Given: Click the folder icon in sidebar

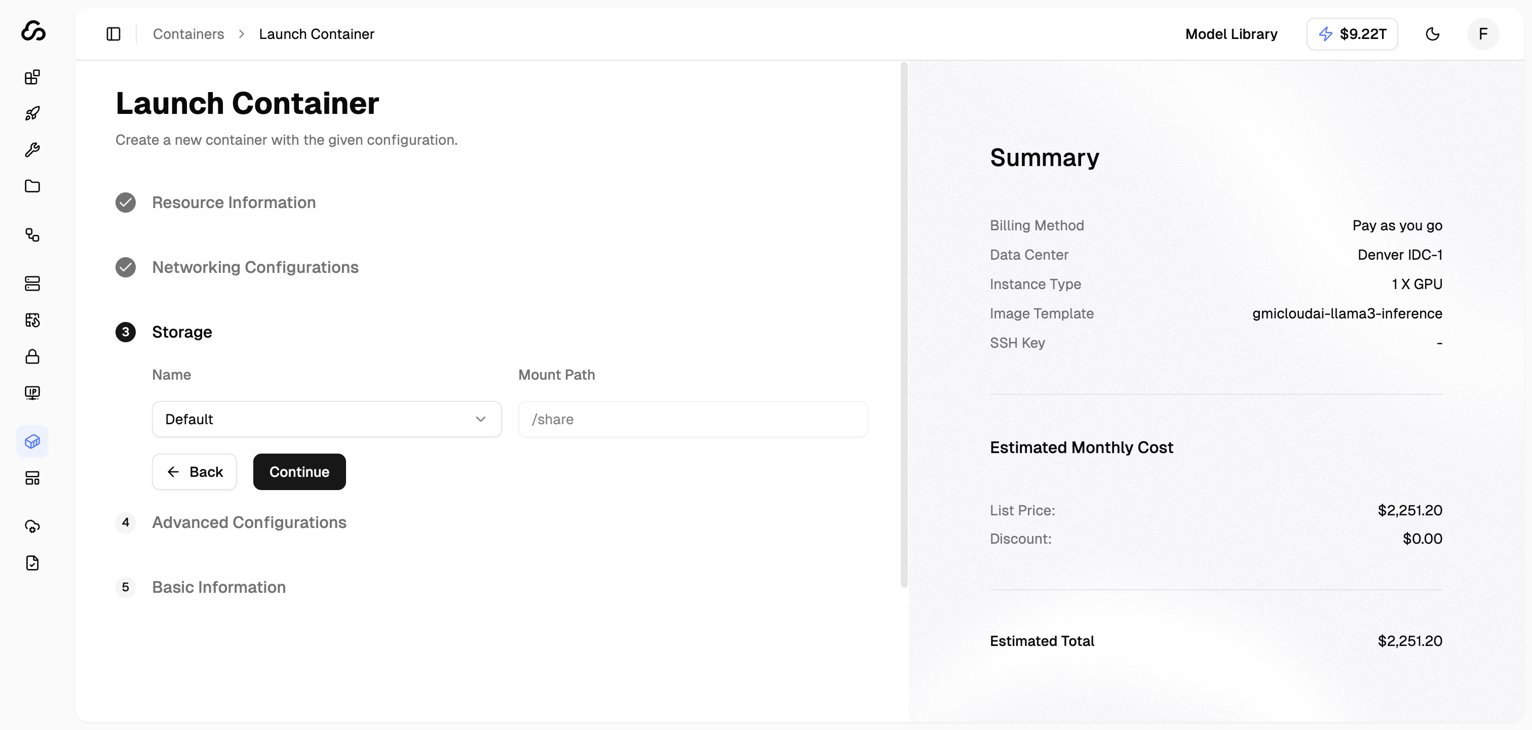Looking at the screenshot, I should (x=32, y=186).
